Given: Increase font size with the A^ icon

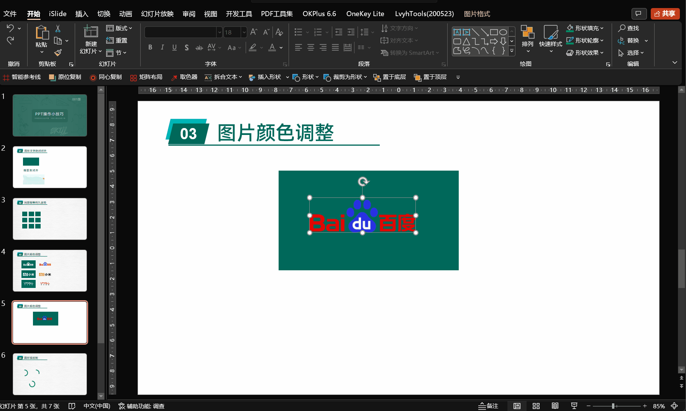Looking at the screenshot, I should 254,32.
